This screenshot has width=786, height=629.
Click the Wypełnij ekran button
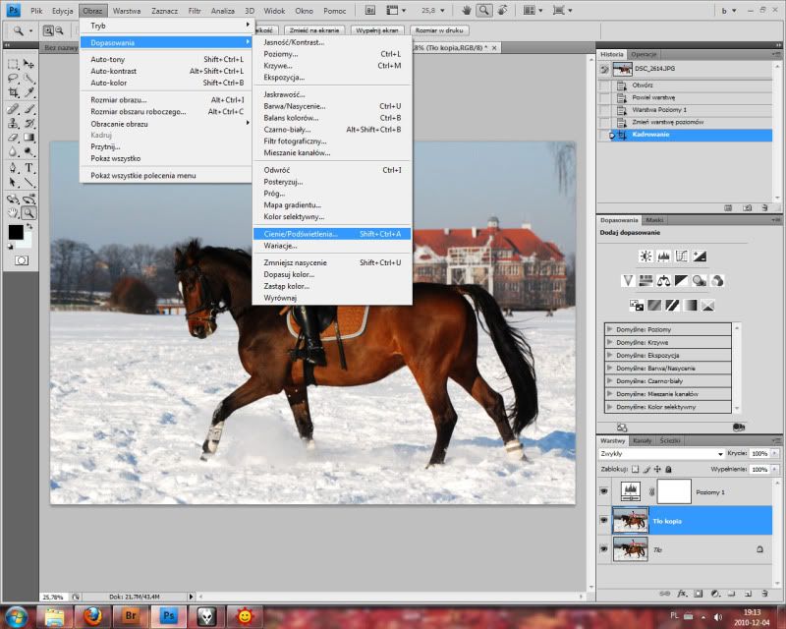coord(377,30)
